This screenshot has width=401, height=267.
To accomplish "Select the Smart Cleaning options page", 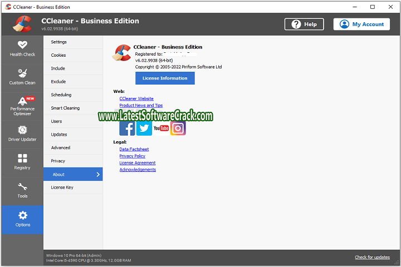I will [x=73, y=108].
